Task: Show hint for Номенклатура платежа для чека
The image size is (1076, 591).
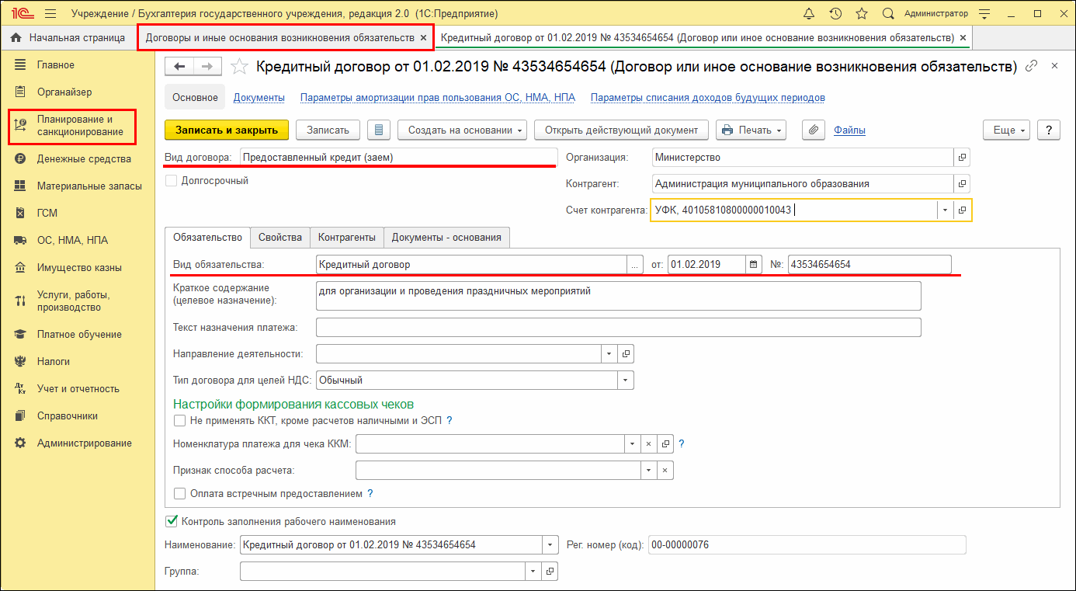Action: coord(682,444)
